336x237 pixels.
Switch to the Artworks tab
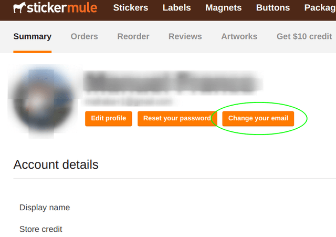[x=239, y=36]
